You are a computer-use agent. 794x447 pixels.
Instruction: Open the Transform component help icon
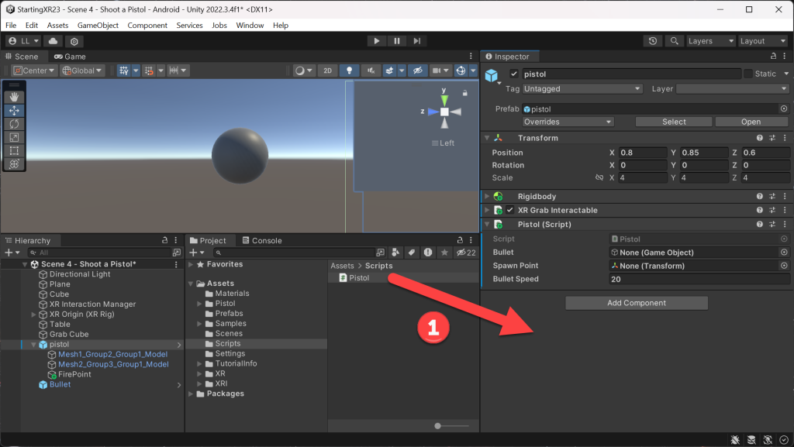coord(760,138)
